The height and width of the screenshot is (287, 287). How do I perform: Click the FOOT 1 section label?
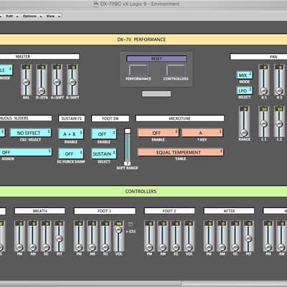coord(105,211)
